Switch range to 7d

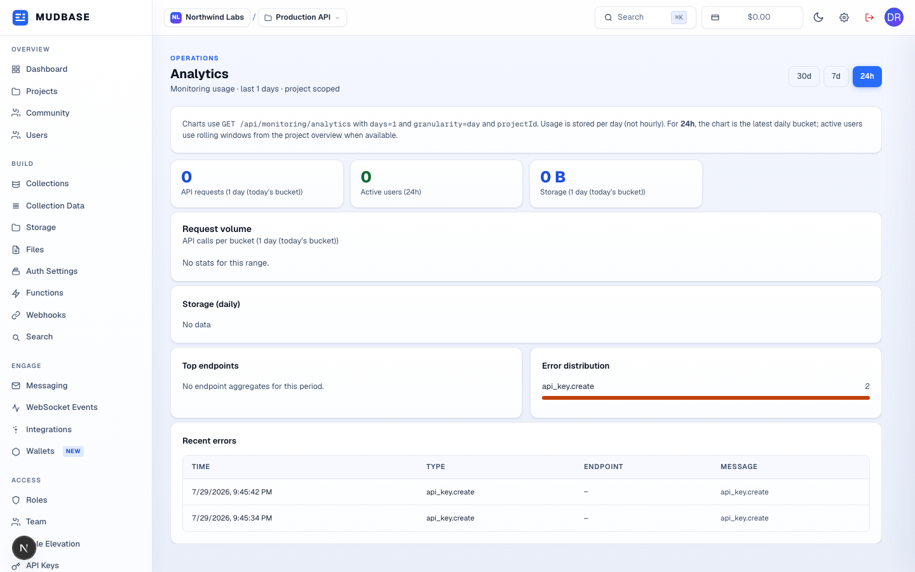click(836, 76)
